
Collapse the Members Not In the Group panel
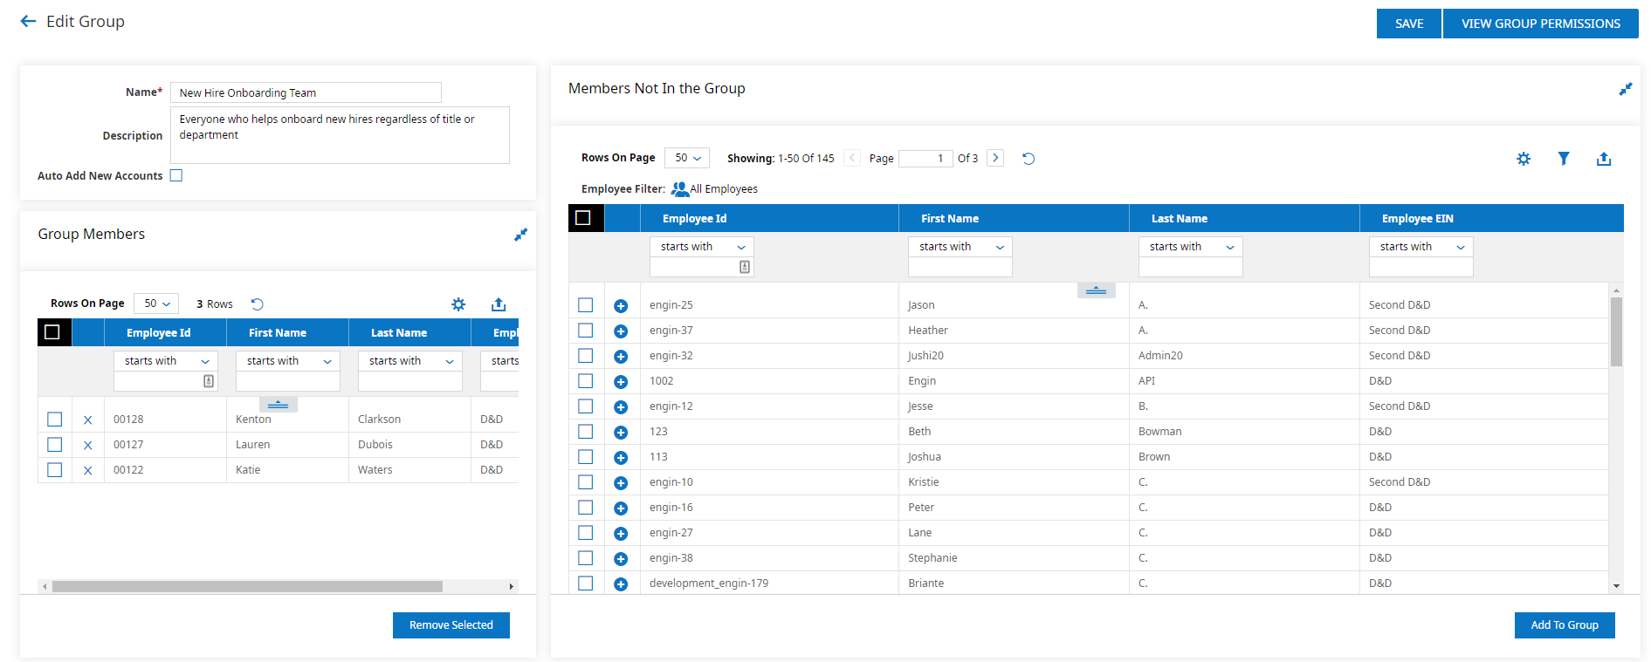click(1625, 89)
